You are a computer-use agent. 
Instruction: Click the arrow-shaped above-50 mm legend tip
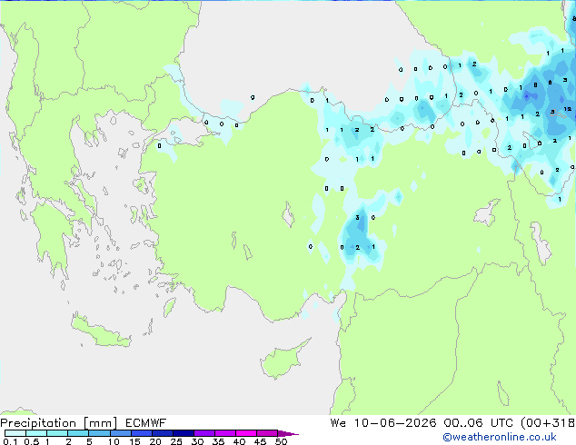click(288, 433)
